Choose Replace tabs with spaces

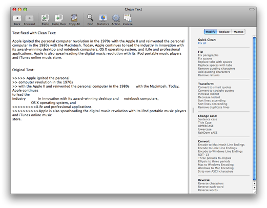point(215,62)
